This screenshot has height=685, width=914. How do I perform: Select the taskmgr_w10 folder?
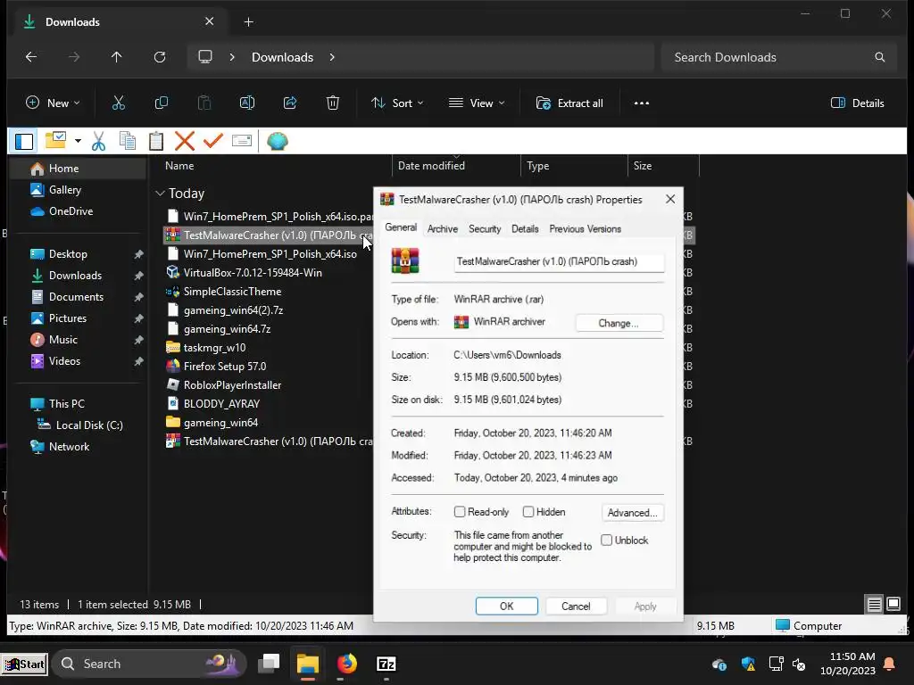pos(214,348)
